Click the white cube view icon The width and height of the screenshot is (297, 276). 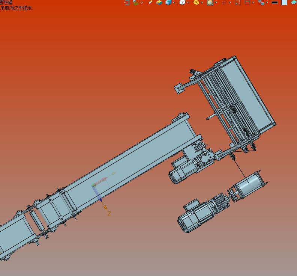point(182,3)
